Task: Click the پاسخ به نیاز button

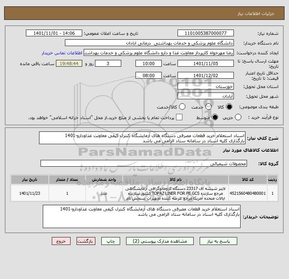Action: click(x=218, y=241)
